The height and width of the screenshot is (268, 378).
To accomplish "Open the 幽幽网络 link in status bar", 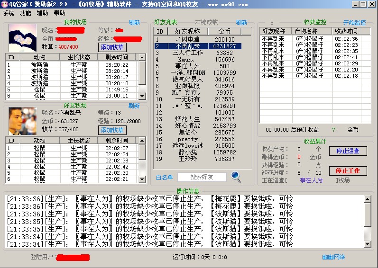I will (x=333, y=257).
